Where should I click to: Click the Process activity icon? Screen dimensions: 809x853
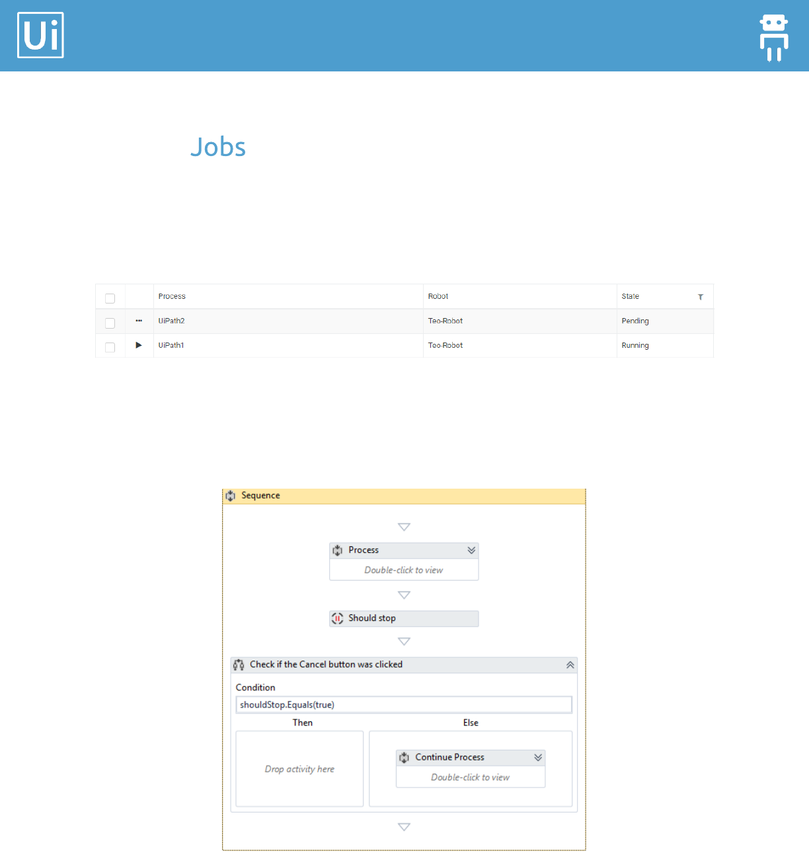pos(338,550)
